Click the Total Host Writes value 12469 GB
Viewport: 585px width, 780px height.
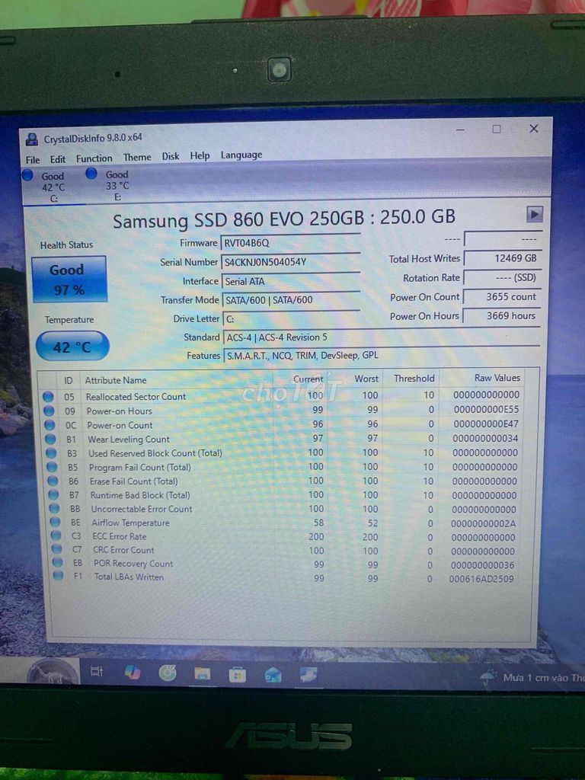pos(501,258)
